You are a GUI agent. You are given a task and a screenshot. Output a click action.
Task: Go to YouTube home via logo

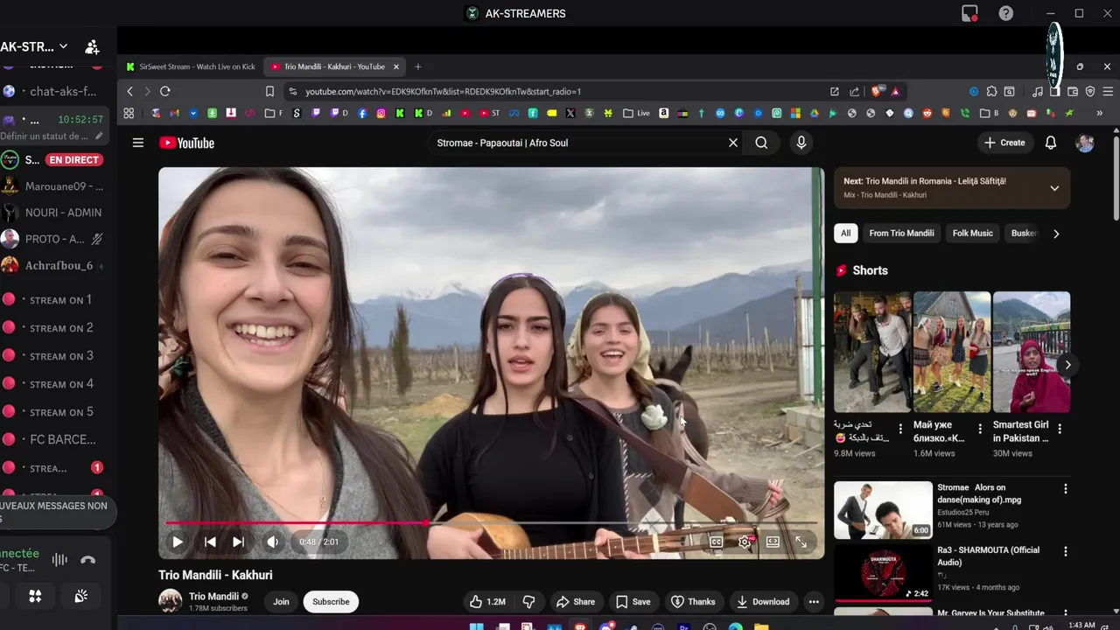pos(186,143)
